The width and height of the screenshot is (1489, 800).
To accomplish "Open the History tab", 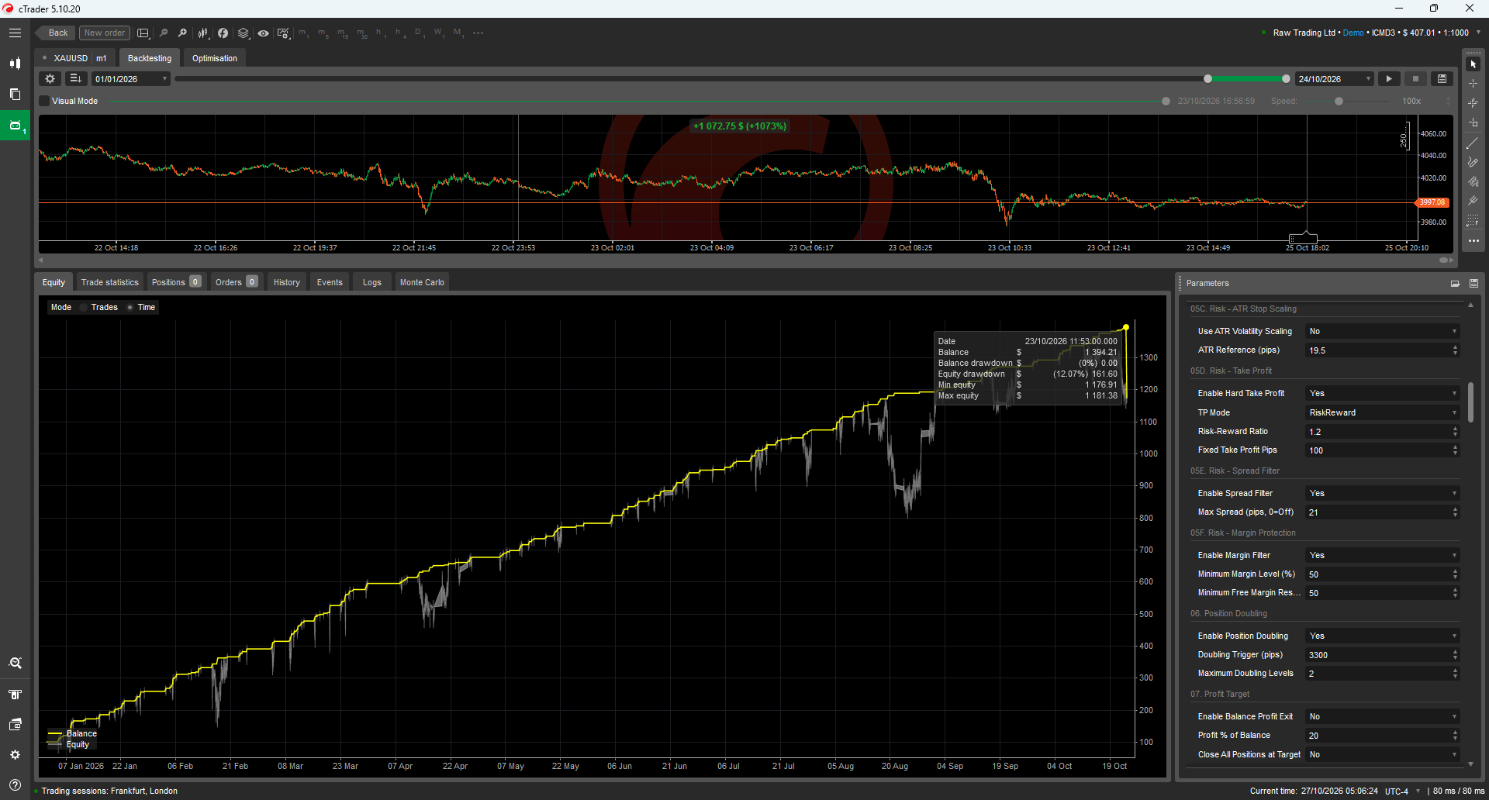I will click(286, 282).
